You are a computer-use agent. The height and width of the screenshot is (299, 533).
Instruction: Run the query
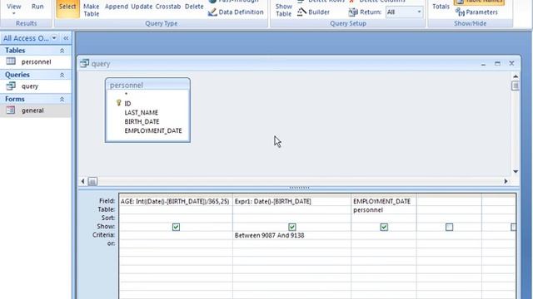pyautogui.click(x=37, y=7)
